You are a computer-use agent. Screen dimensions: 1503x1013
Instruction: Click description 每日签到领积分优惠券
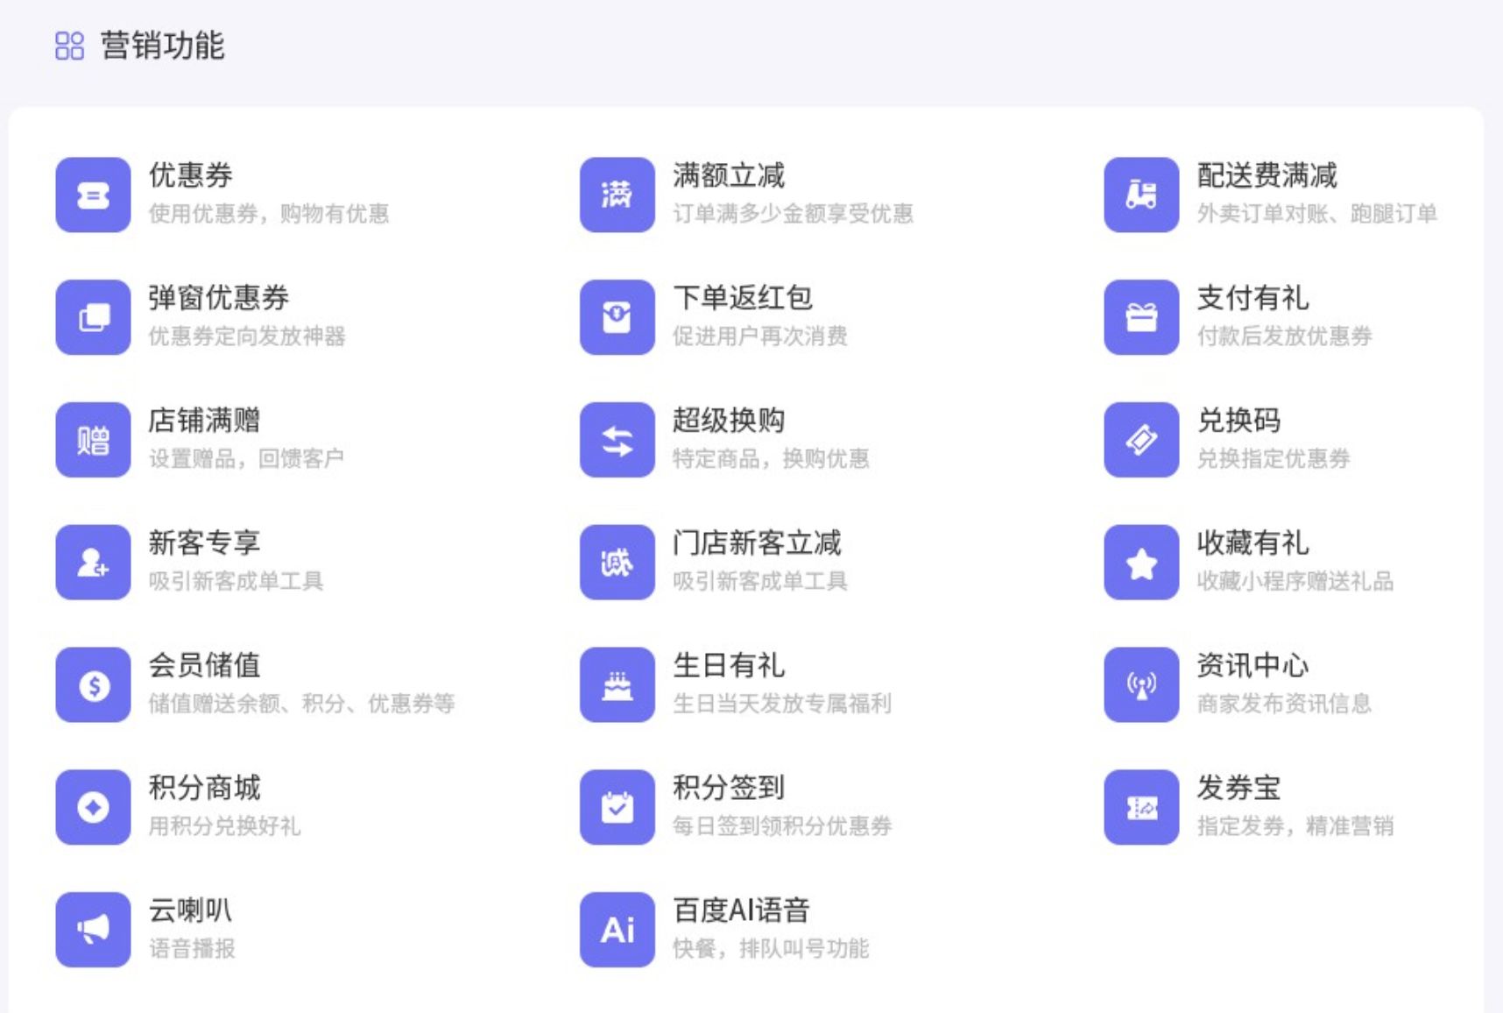point(782,826)
